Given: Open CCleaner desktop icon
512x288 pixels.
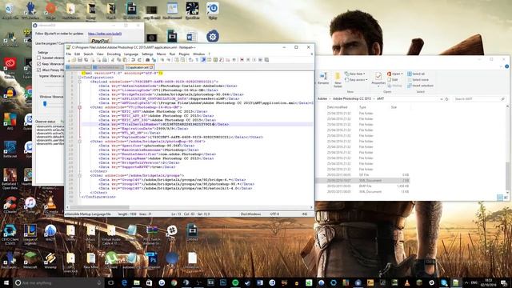Looking at the screenshot, I should (x=10, y=205).
